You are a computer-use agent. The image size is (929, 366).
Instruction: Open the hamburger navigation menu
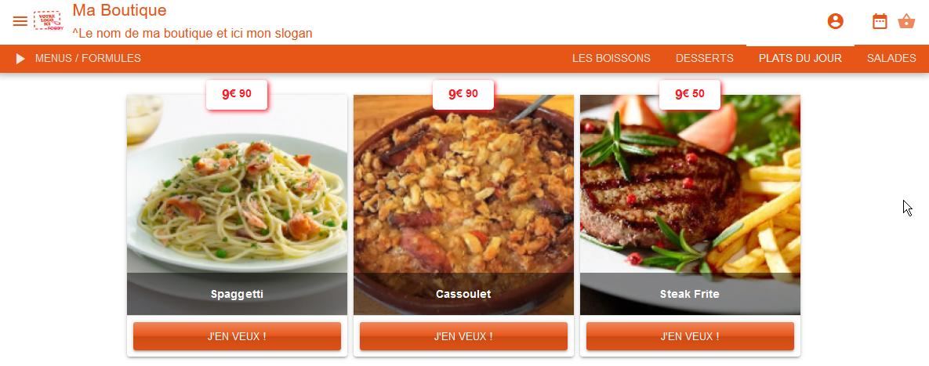[x=20, y=21]
